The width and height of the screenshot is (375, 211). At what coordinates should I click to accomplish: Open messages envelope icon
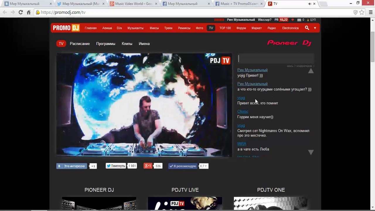[x=299, y=20]
